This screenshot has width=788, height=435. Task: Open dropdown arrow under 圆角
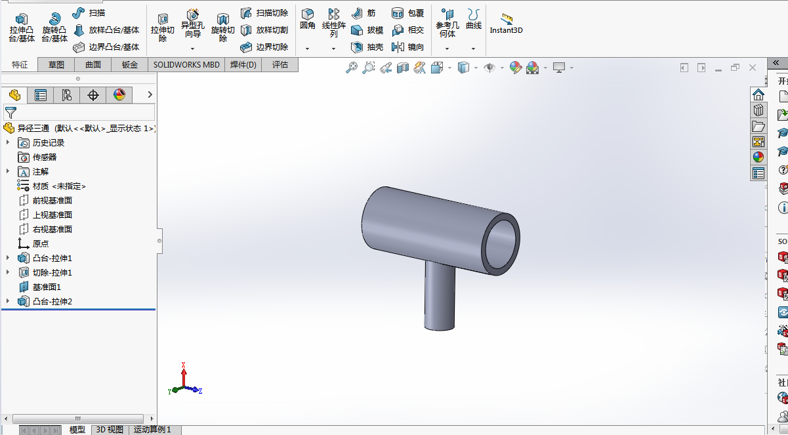tap(307, 49)
